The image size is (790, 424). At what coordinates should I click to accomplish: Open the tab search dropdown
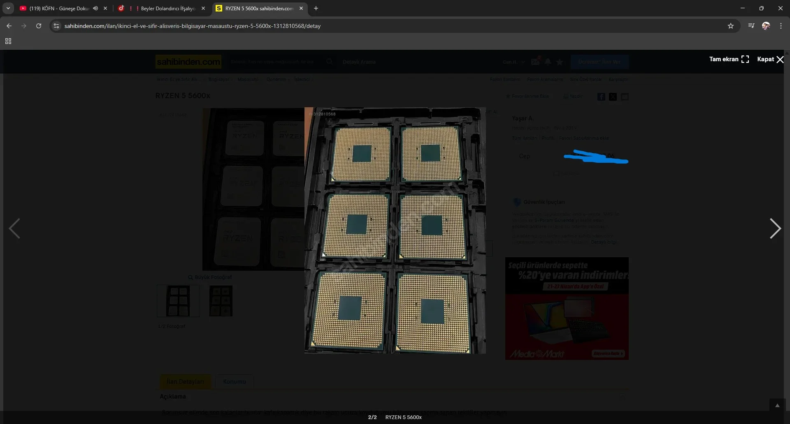[8, 8]
